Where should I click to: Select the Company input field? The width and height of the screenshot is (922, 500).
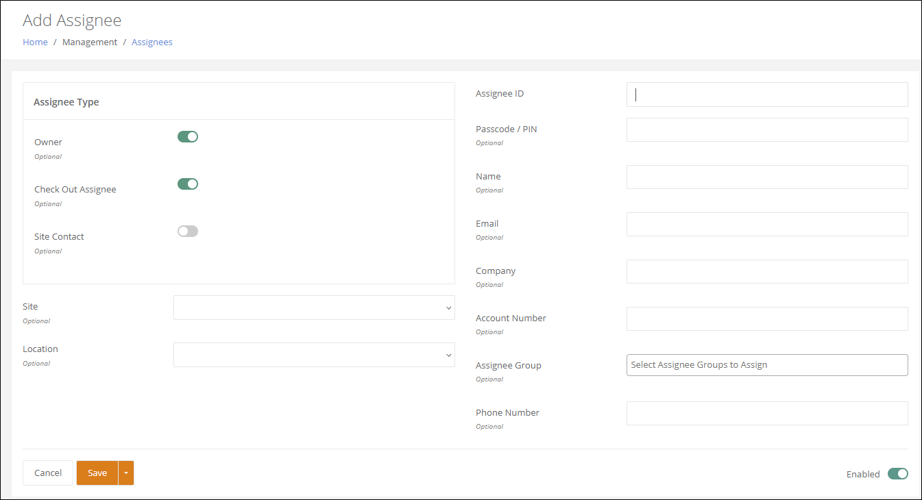click(767, 271)
